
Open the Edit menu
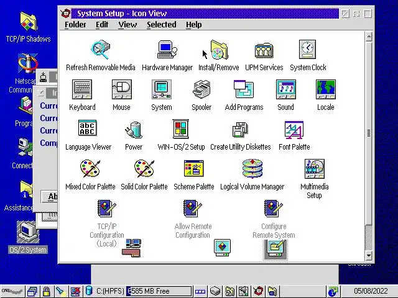[102, 25]
